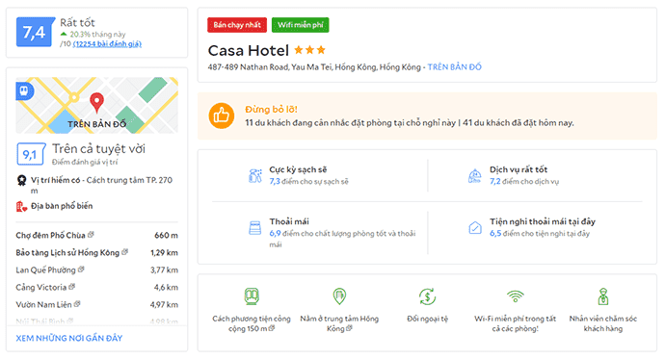Viewport: 665px width, 359px height.
Task: Click Tiện nghi thoải mái tại đây heading
Action: point(543,221)
